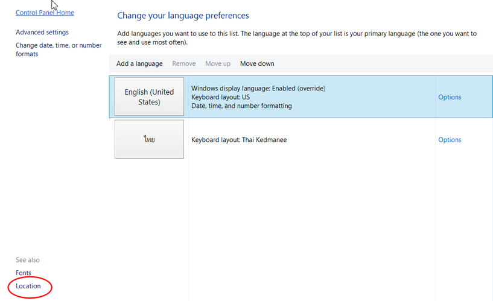Open Options for English (United States)

[450, 97]
